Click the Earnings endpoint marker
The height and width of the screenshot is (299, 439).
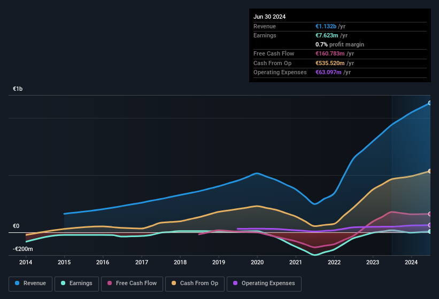[429, 231]
